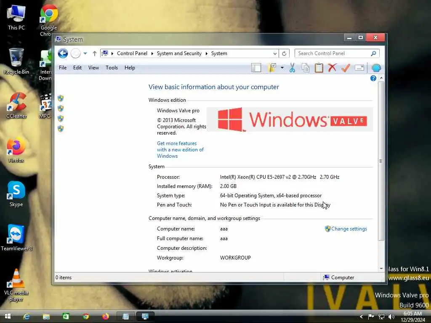Select System and Security breadcrumb
Screen dimensions: 431x323
click(x=179, y=53)
